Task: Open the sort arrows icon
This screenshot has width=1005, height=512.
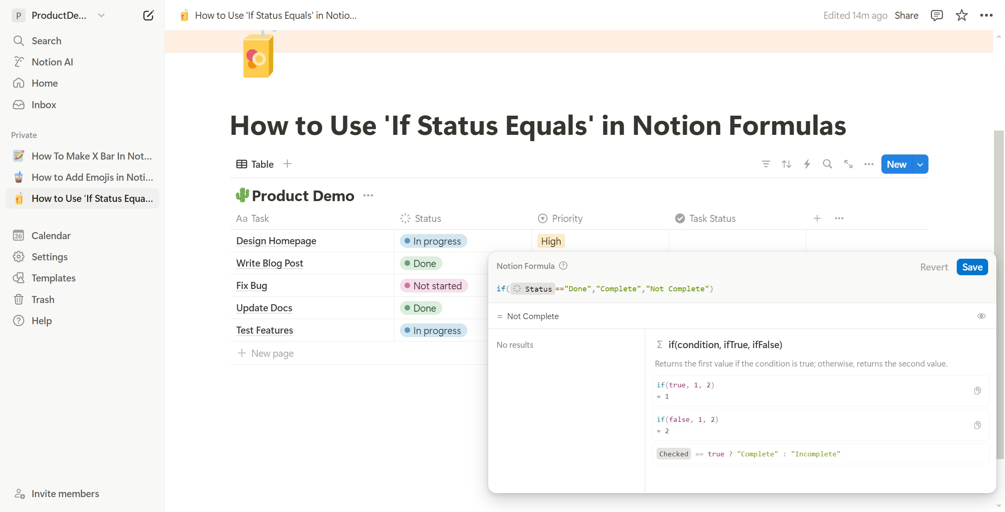Action: (786, 164)
